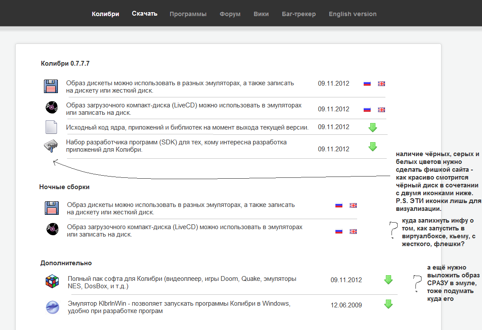Open the Форум link in navigation
482x330 pixels.
point(230,14)
